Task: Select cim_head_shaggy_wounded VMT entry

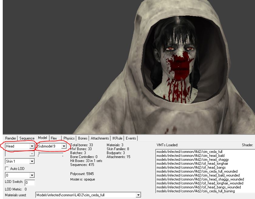Action: click(200, 179)
